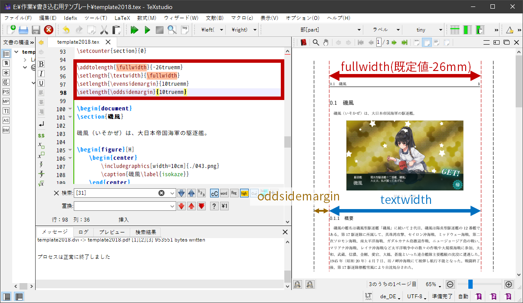
Task: Toggle whole word search option
Action: point(224,193)
